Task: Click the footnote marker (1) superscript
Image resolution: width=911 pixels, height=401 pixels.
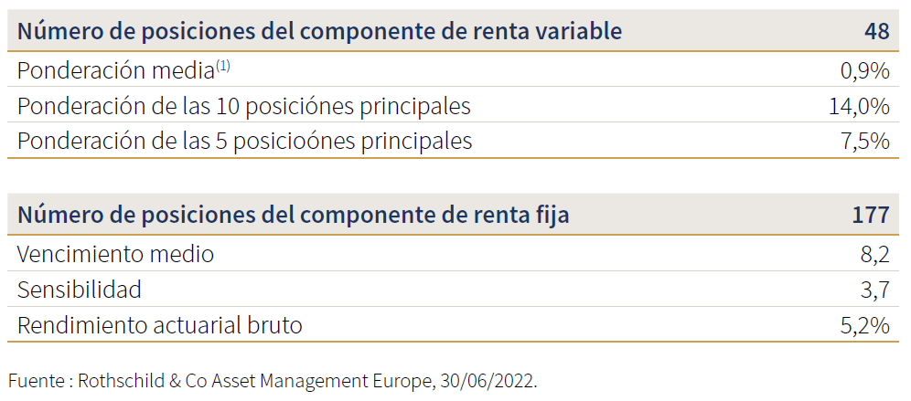Action: click(x=223, y=66)
